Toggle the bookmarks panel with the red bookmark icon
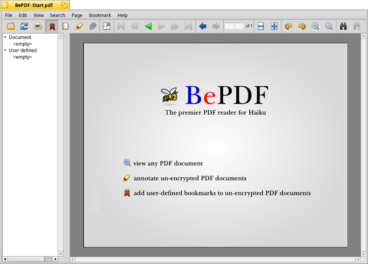 52,26
